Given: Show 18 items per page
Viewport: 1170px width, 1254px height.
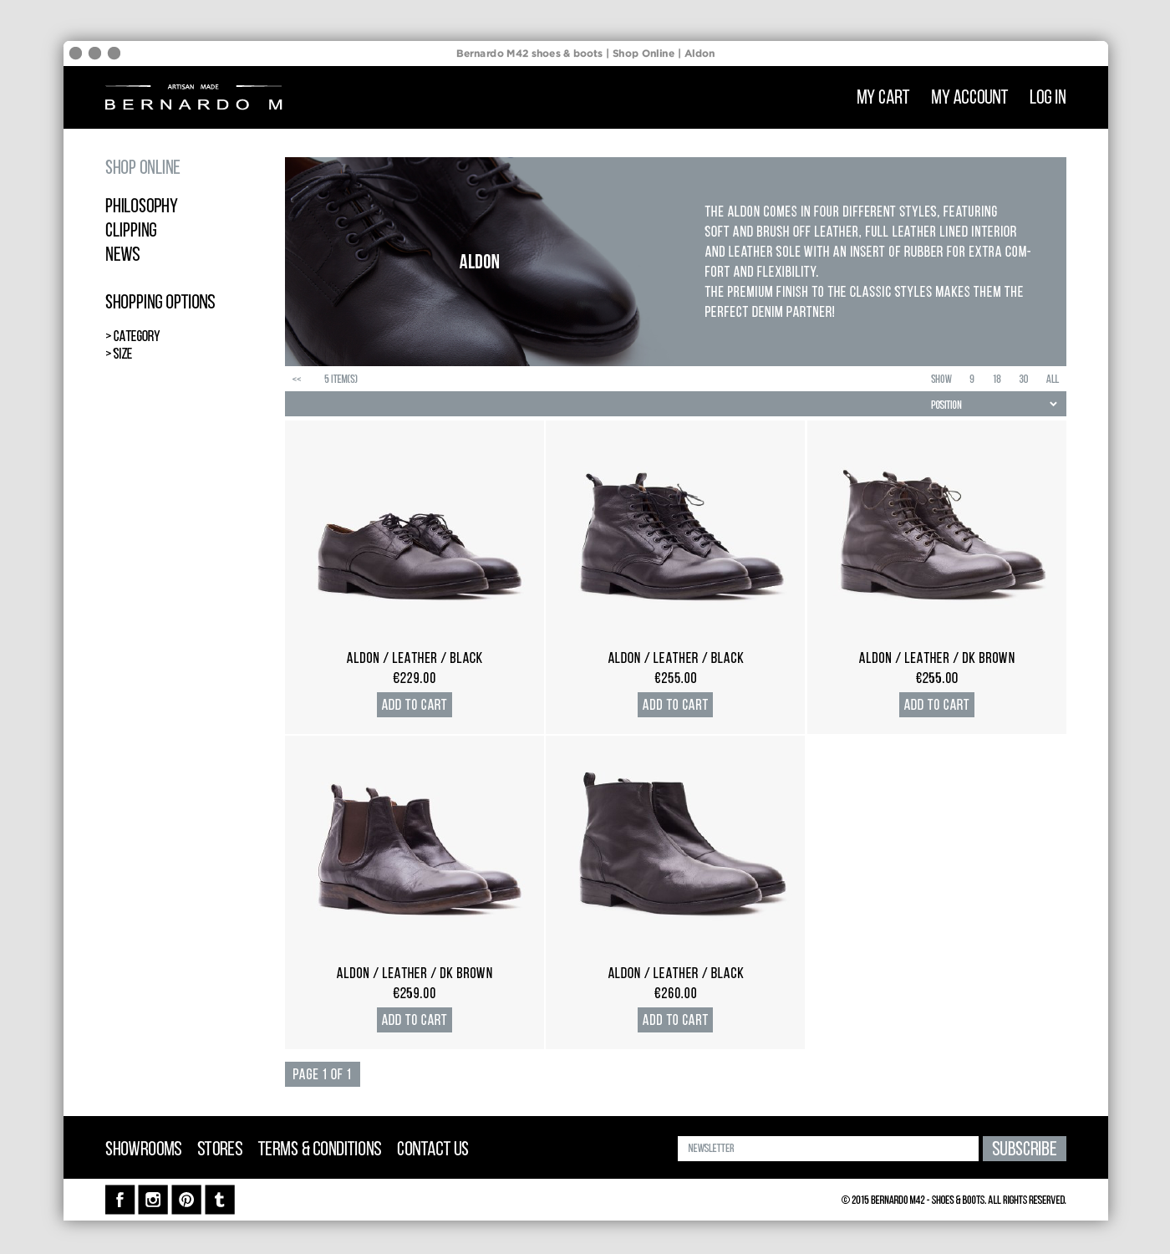Looking at the screenshot, I should click(997, 380).
